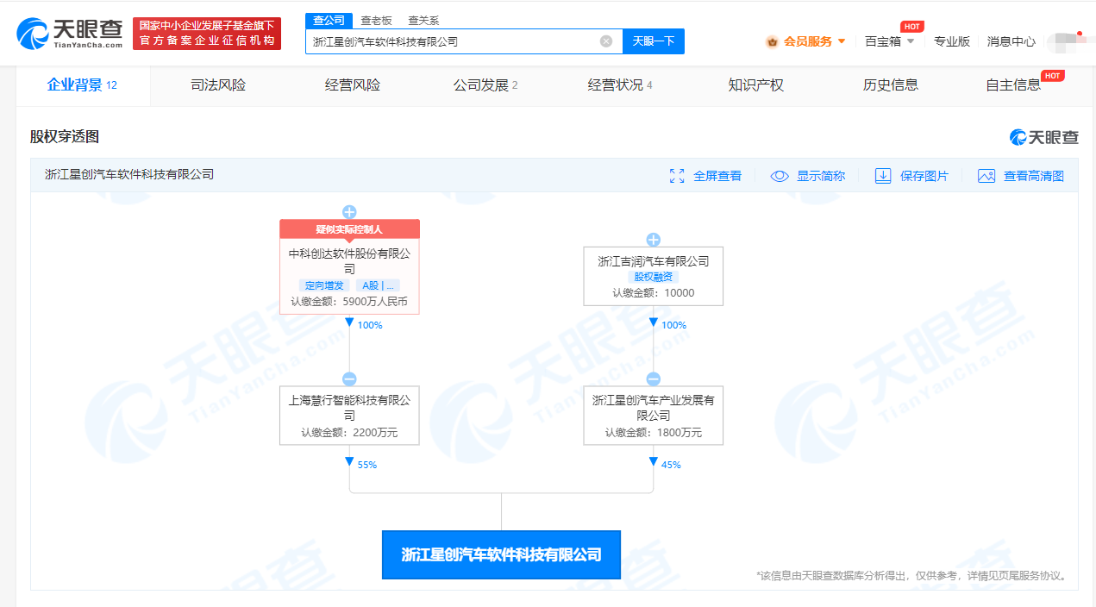Screen dimensions: 1096x607
Task: Click the 55% ownership label
Action: [367, 465]
